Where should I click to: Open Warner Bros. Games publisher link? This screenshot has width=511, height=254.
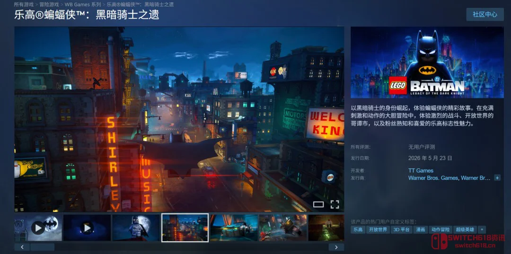[x=433, y=178]
